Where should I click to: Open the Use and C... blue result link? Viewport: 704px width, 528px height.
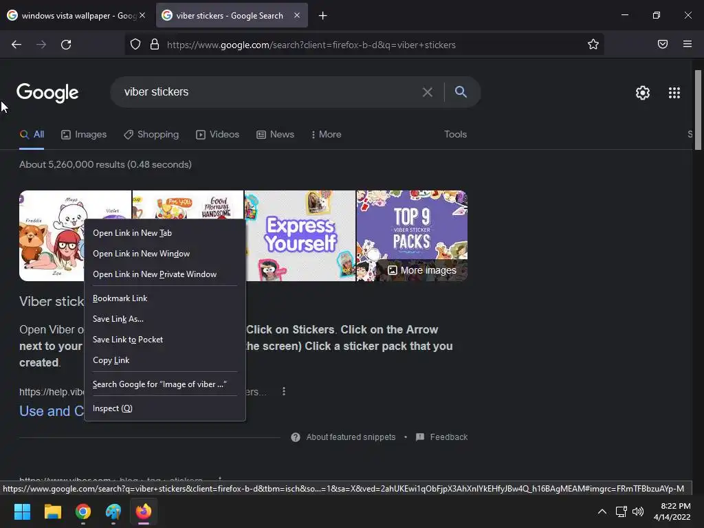tap(51, 411)
